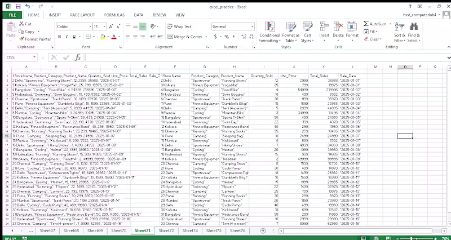Click the Copy icon
This screenshot has width=451, height=240.
tap(21, 32)
